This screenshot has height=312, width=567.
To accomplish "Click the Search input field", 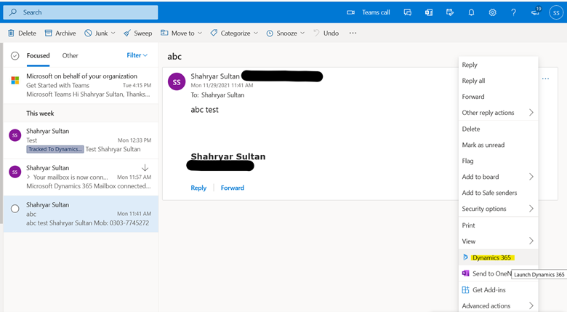I will [81, 12].
